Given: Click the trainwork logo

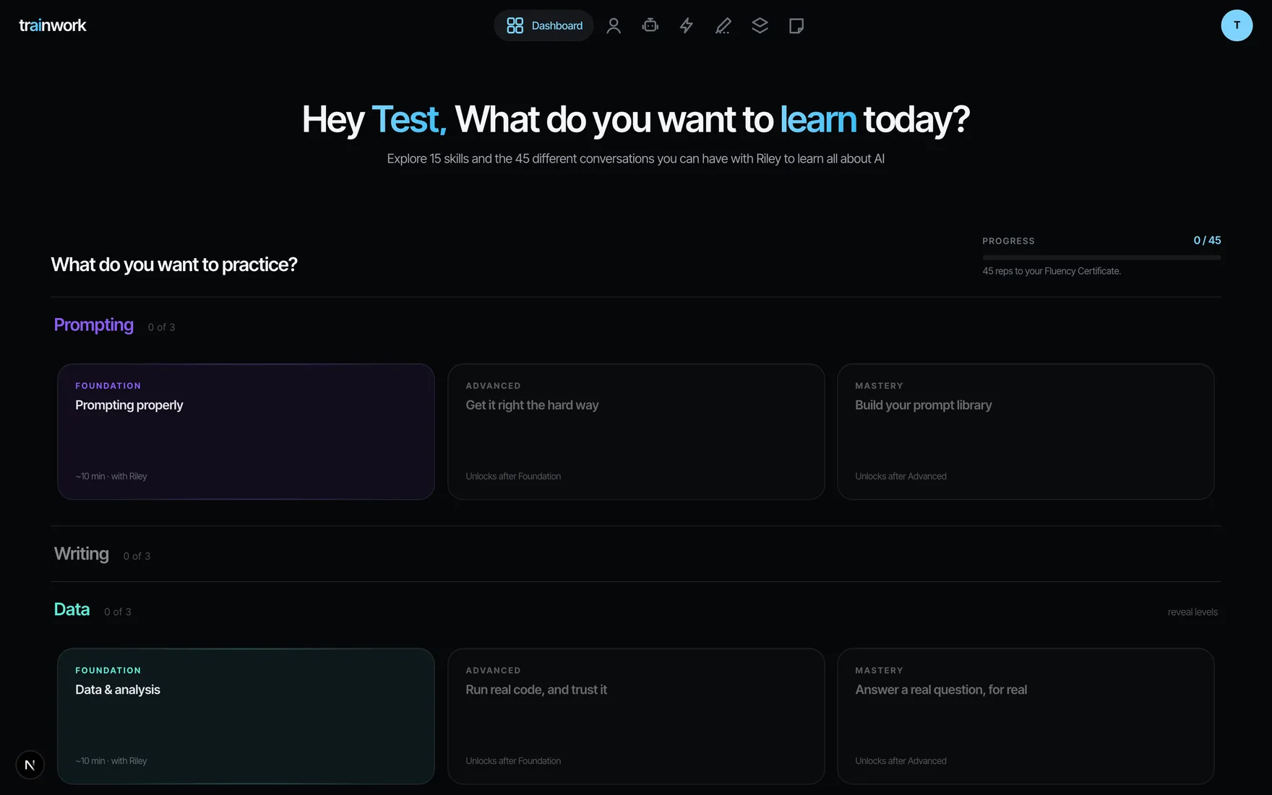Looking at the screenshot, I should [x=53, y=25].
